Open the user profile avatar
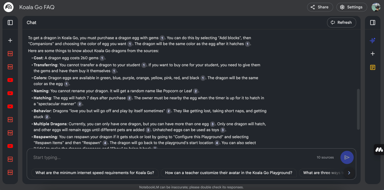 click(x=376, y=7)
